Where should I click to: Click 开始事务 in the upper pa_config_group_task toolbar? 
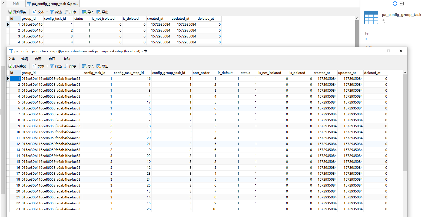point(17,12)
